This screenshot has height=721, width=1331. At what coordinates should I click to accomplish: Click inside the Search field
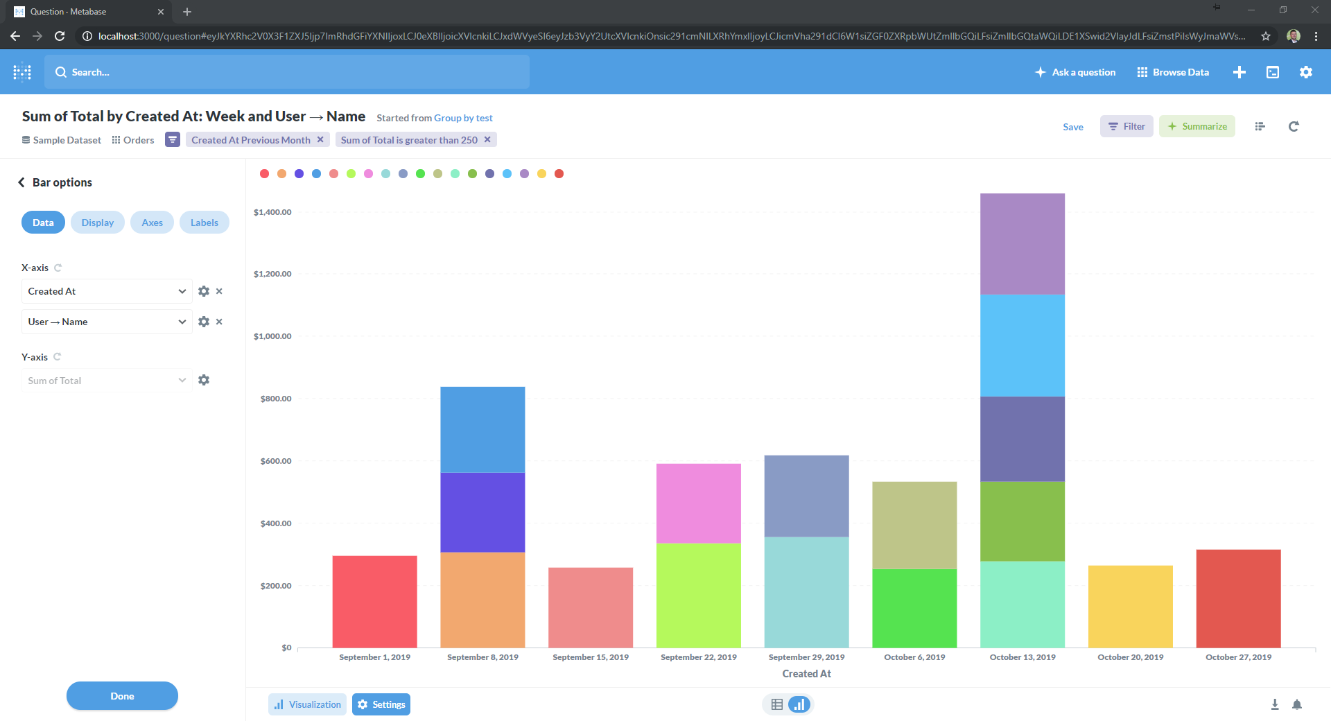tap(286, 71)
